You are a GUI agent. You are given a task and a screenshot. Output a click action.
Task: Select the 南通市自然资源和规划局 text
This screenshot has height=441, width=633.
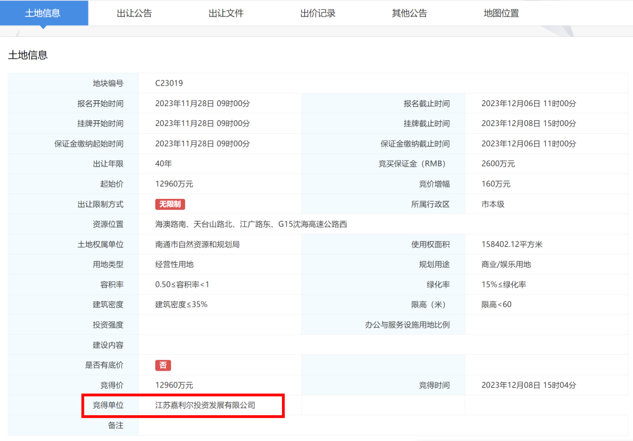tap(198, 245)
